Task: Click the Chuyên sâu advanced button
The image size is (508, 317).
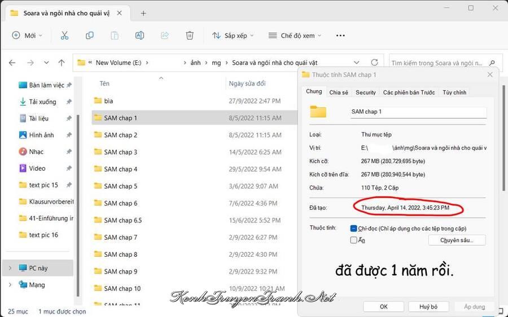Action: [457, 240]
